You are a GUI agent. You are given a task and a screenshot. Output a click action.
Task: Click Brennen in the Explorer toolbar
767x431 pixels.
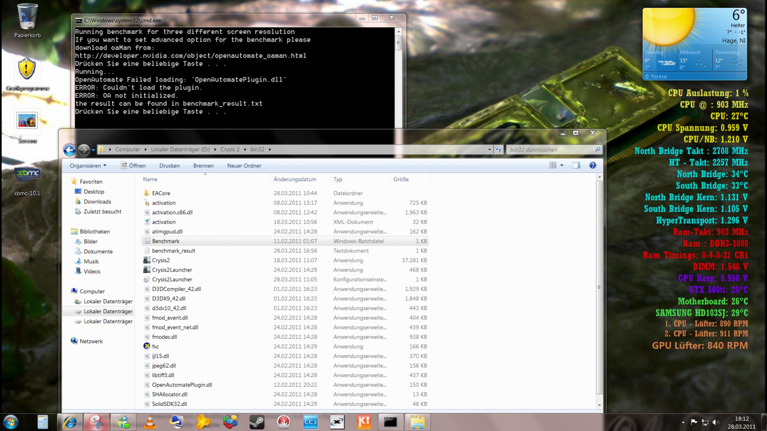(x=203, y=166)
